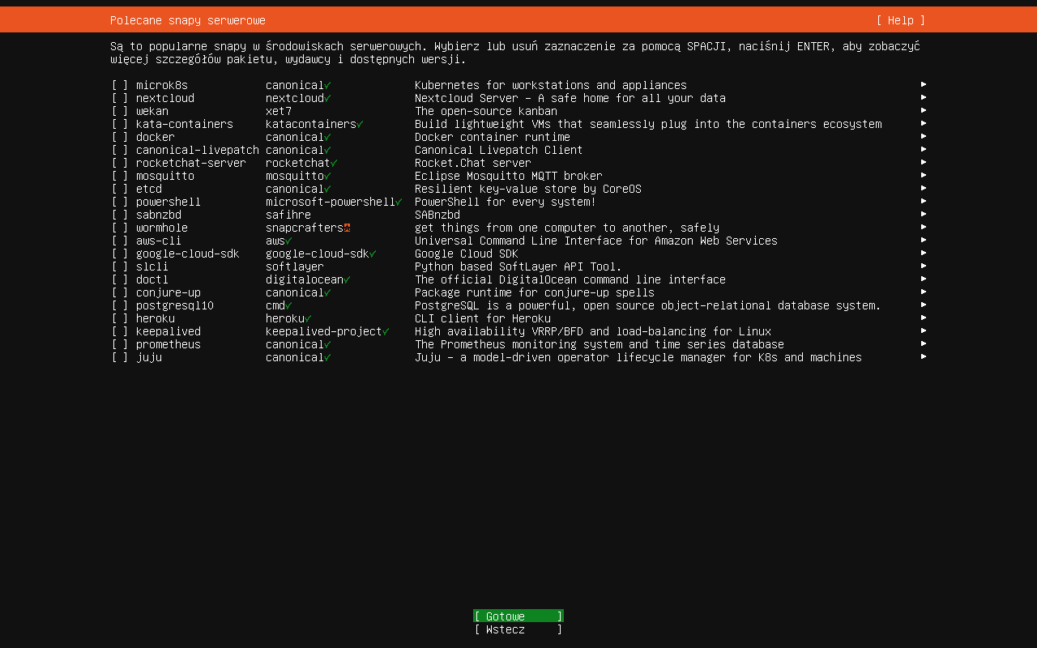
Task: Expand arrow for CLI client for Heroku row
Action: coord(924,318)
